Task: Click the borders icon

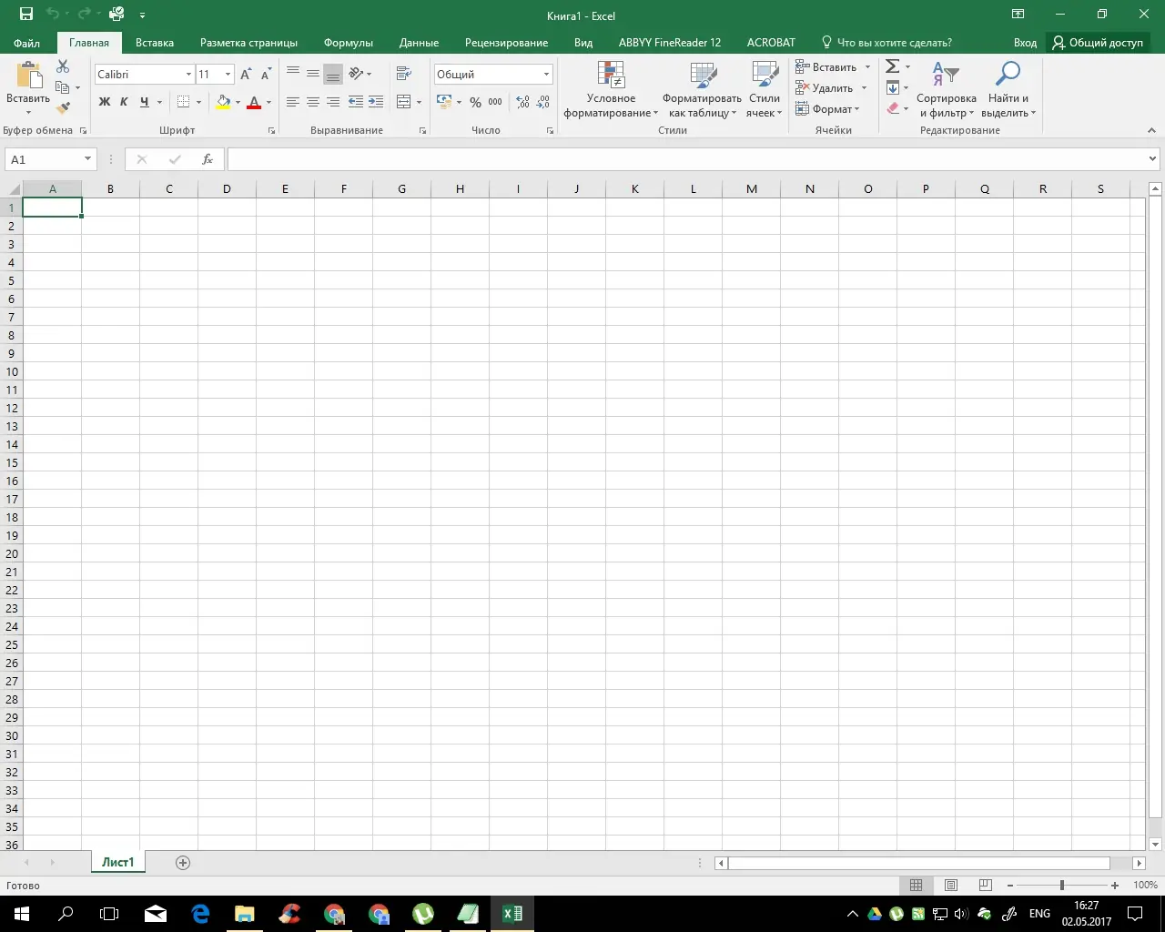Action: (x=184, y=102)
